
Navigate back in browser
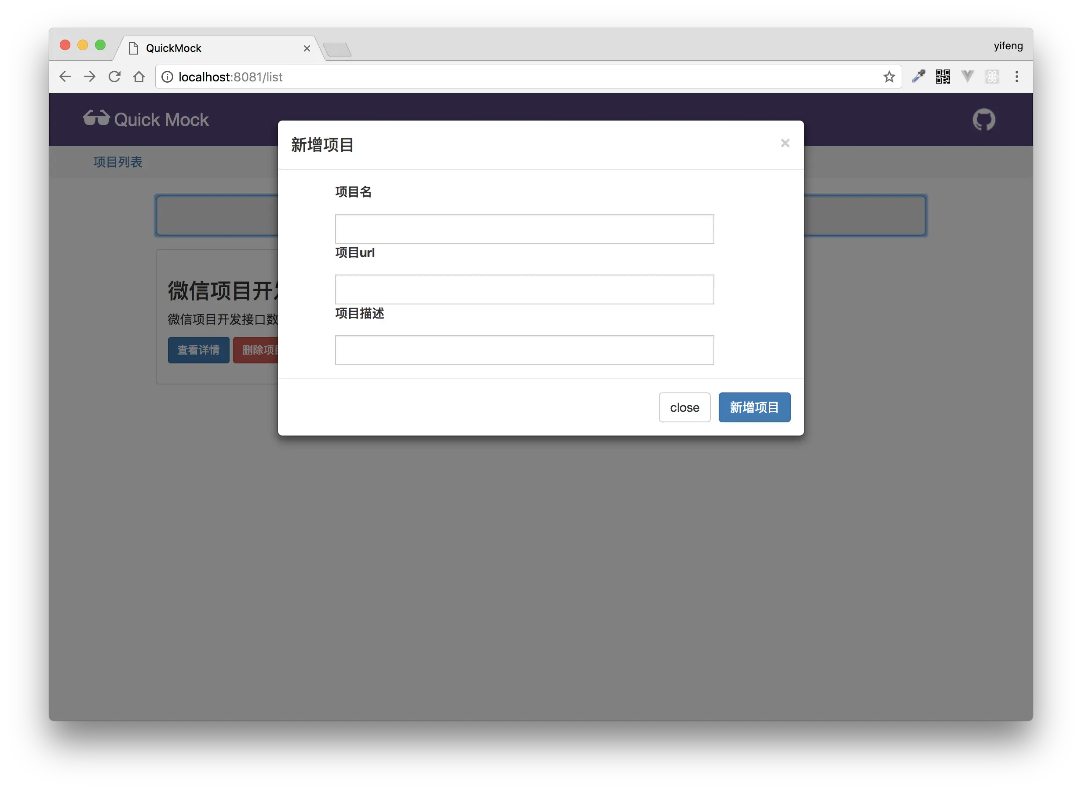coord(65,77)
